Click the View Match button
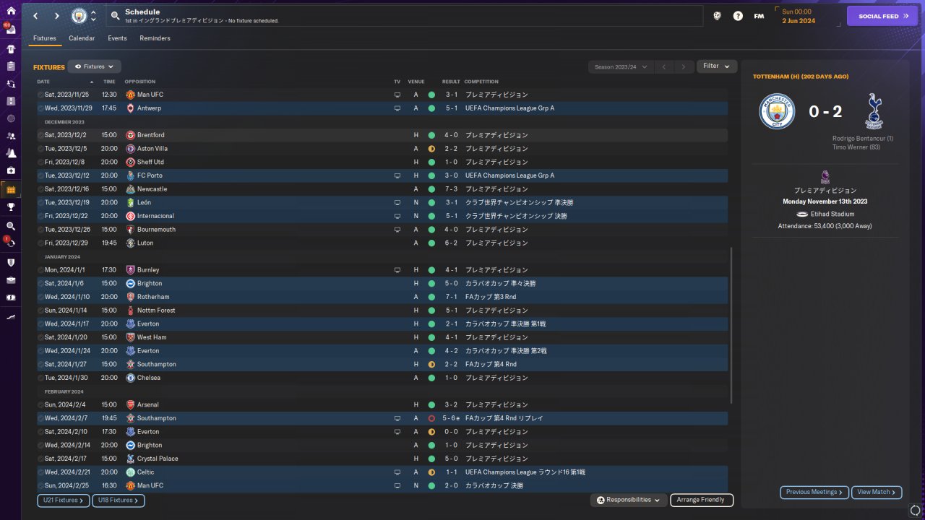The width and height of the screenshot is (925, 520). point(877,492)
